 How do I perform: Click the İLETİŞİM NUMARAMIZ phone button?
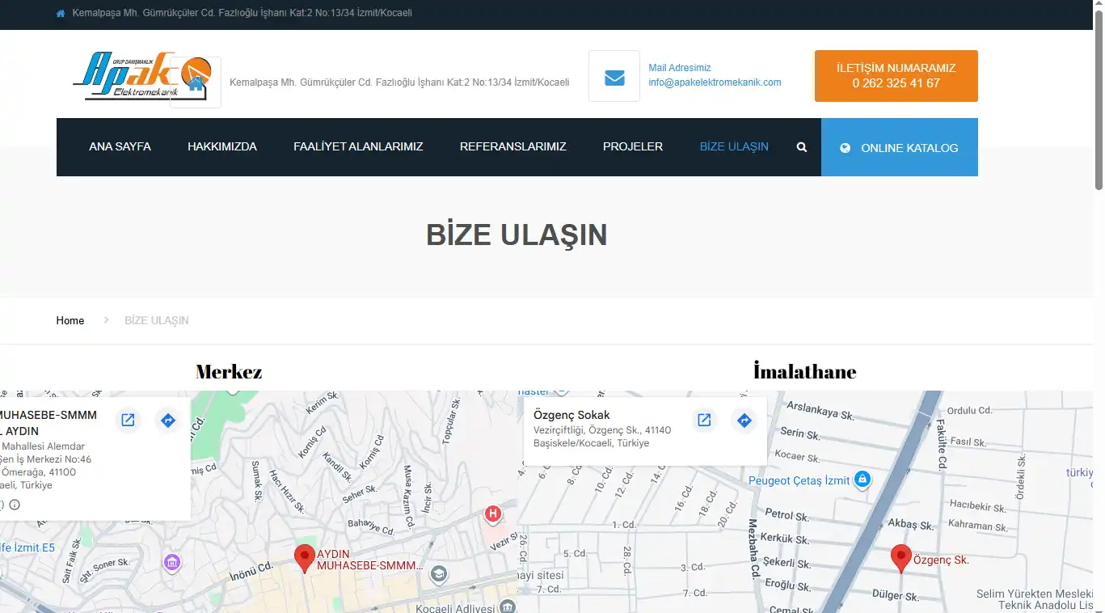click(896, 76)
